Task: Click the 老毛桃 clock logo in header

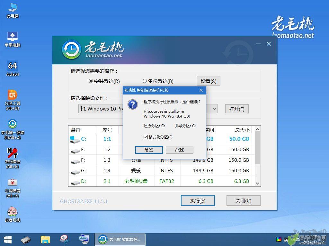Action: click(x=72, y=50)
